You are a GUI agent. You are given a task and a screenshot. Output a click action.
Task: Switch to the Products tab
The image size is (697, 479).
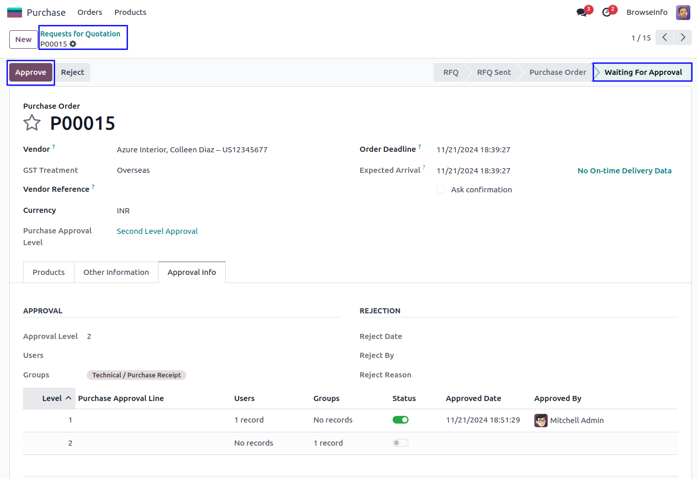tap(49, 272)
